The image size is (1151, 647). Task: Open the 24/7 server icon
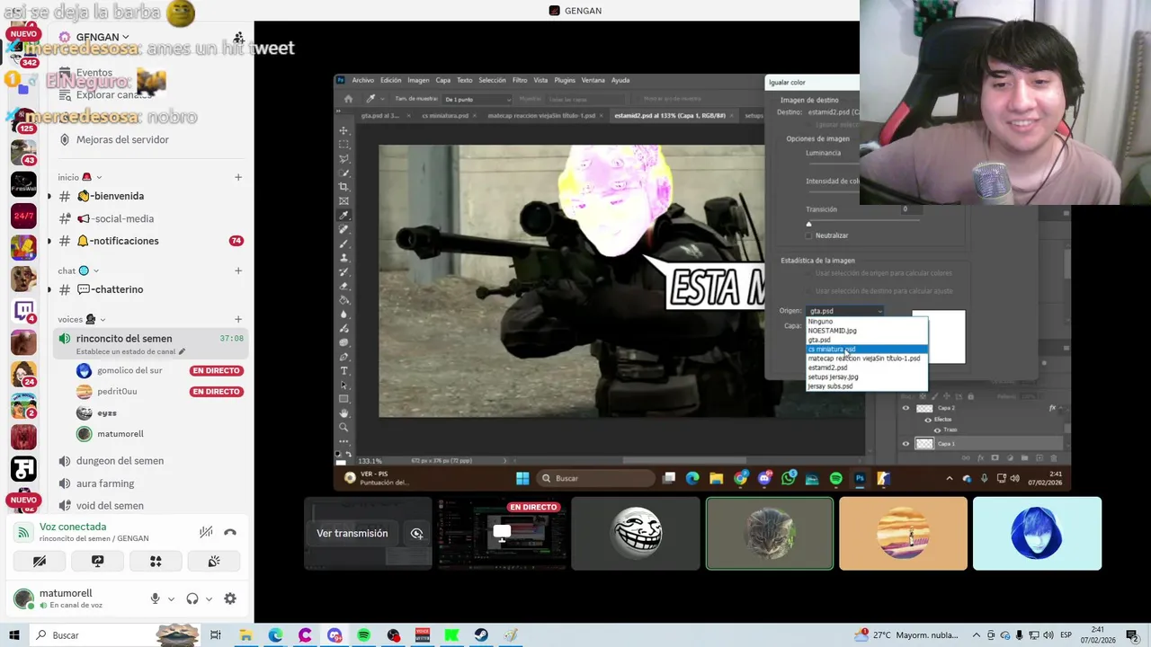[x=23, y=216]
